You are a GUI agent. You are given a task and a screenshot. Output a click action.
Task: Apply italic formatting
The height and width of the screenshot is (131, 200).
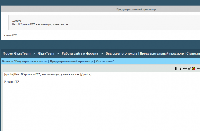(180, 68)
